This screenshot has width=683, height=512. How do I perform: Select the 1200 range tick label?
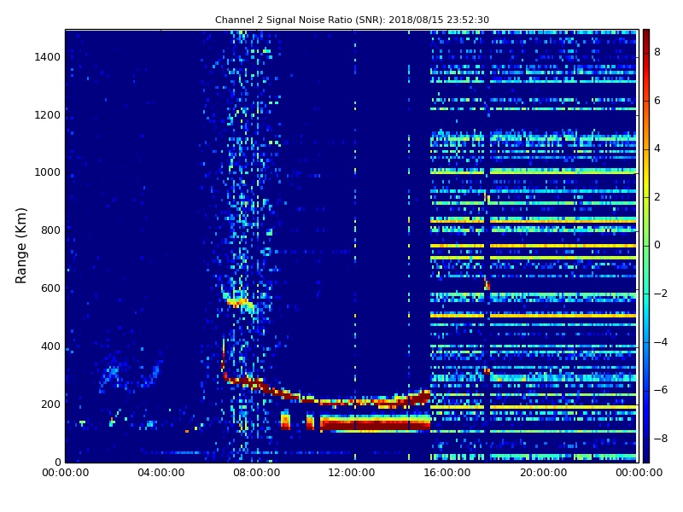point(48,115)
